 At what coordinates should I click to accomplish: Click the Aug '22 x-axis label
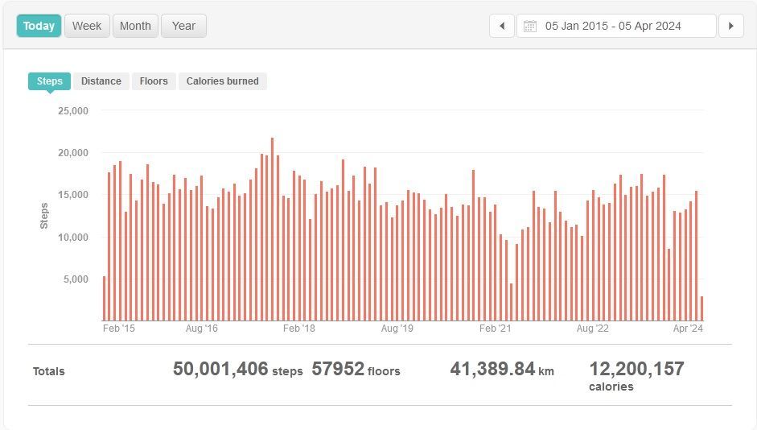click(593, 329)
